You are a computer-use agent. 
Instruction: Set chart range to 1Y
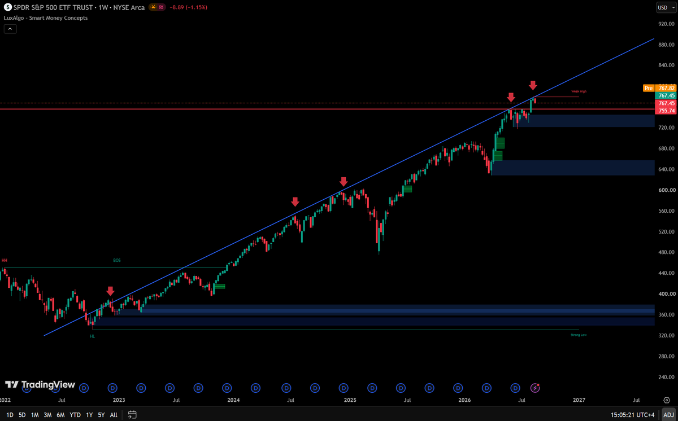[x=89, y=415]
